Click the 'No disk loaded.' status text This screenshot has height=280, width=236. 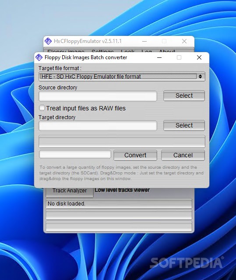tap(67, 204)
